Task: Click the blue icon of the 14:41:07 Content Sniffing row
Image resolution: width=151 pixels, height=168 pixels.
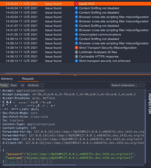Action: coord(76,26)
